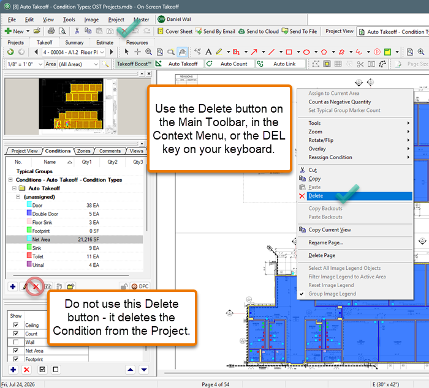Click the Auto Takeoff button

pyautogui.click(x=179, y=64)
